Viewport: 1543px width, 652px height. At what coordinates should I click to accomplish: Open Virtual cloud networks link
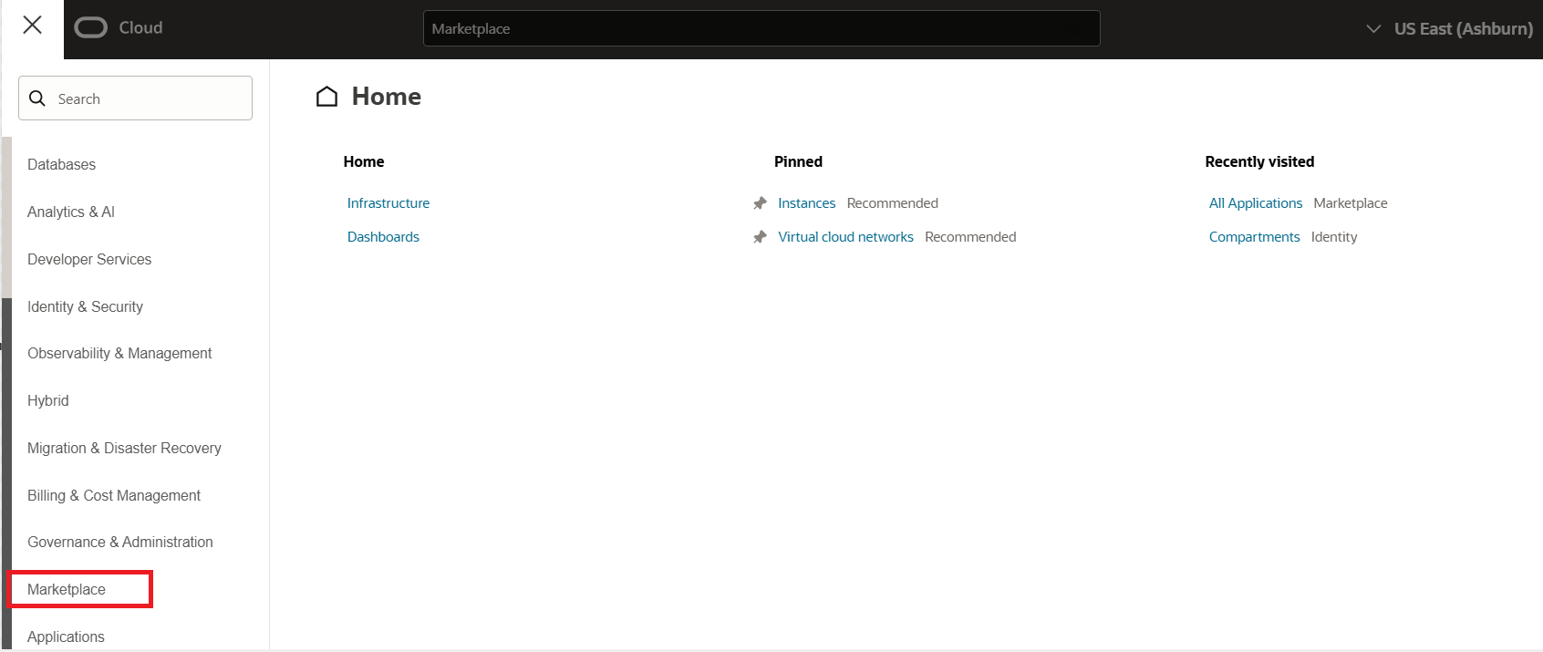845,237
